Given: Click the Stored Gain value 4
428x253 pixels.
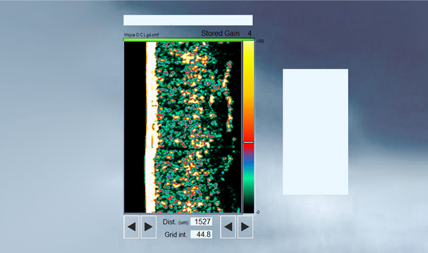Looking at the screenshot, I should pos(250,33).
